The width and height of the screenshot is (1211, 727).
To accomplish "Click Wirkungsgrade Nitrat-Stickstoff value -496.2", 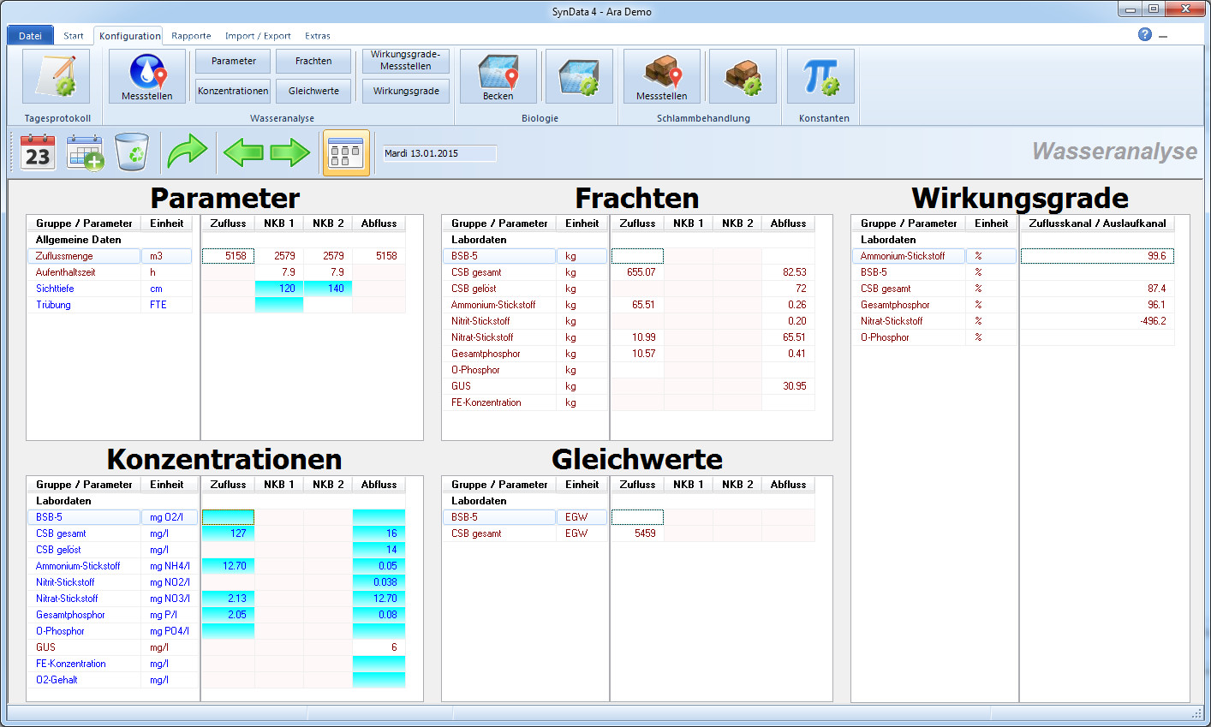I will 1097,321.
